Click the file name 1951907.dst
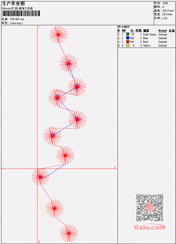The image size is (176, 244). point(17,19)
